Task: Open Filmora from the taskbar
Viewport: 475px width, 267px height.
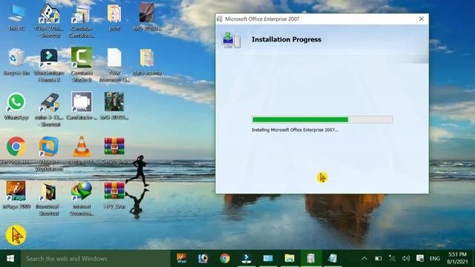Action: 246,258
